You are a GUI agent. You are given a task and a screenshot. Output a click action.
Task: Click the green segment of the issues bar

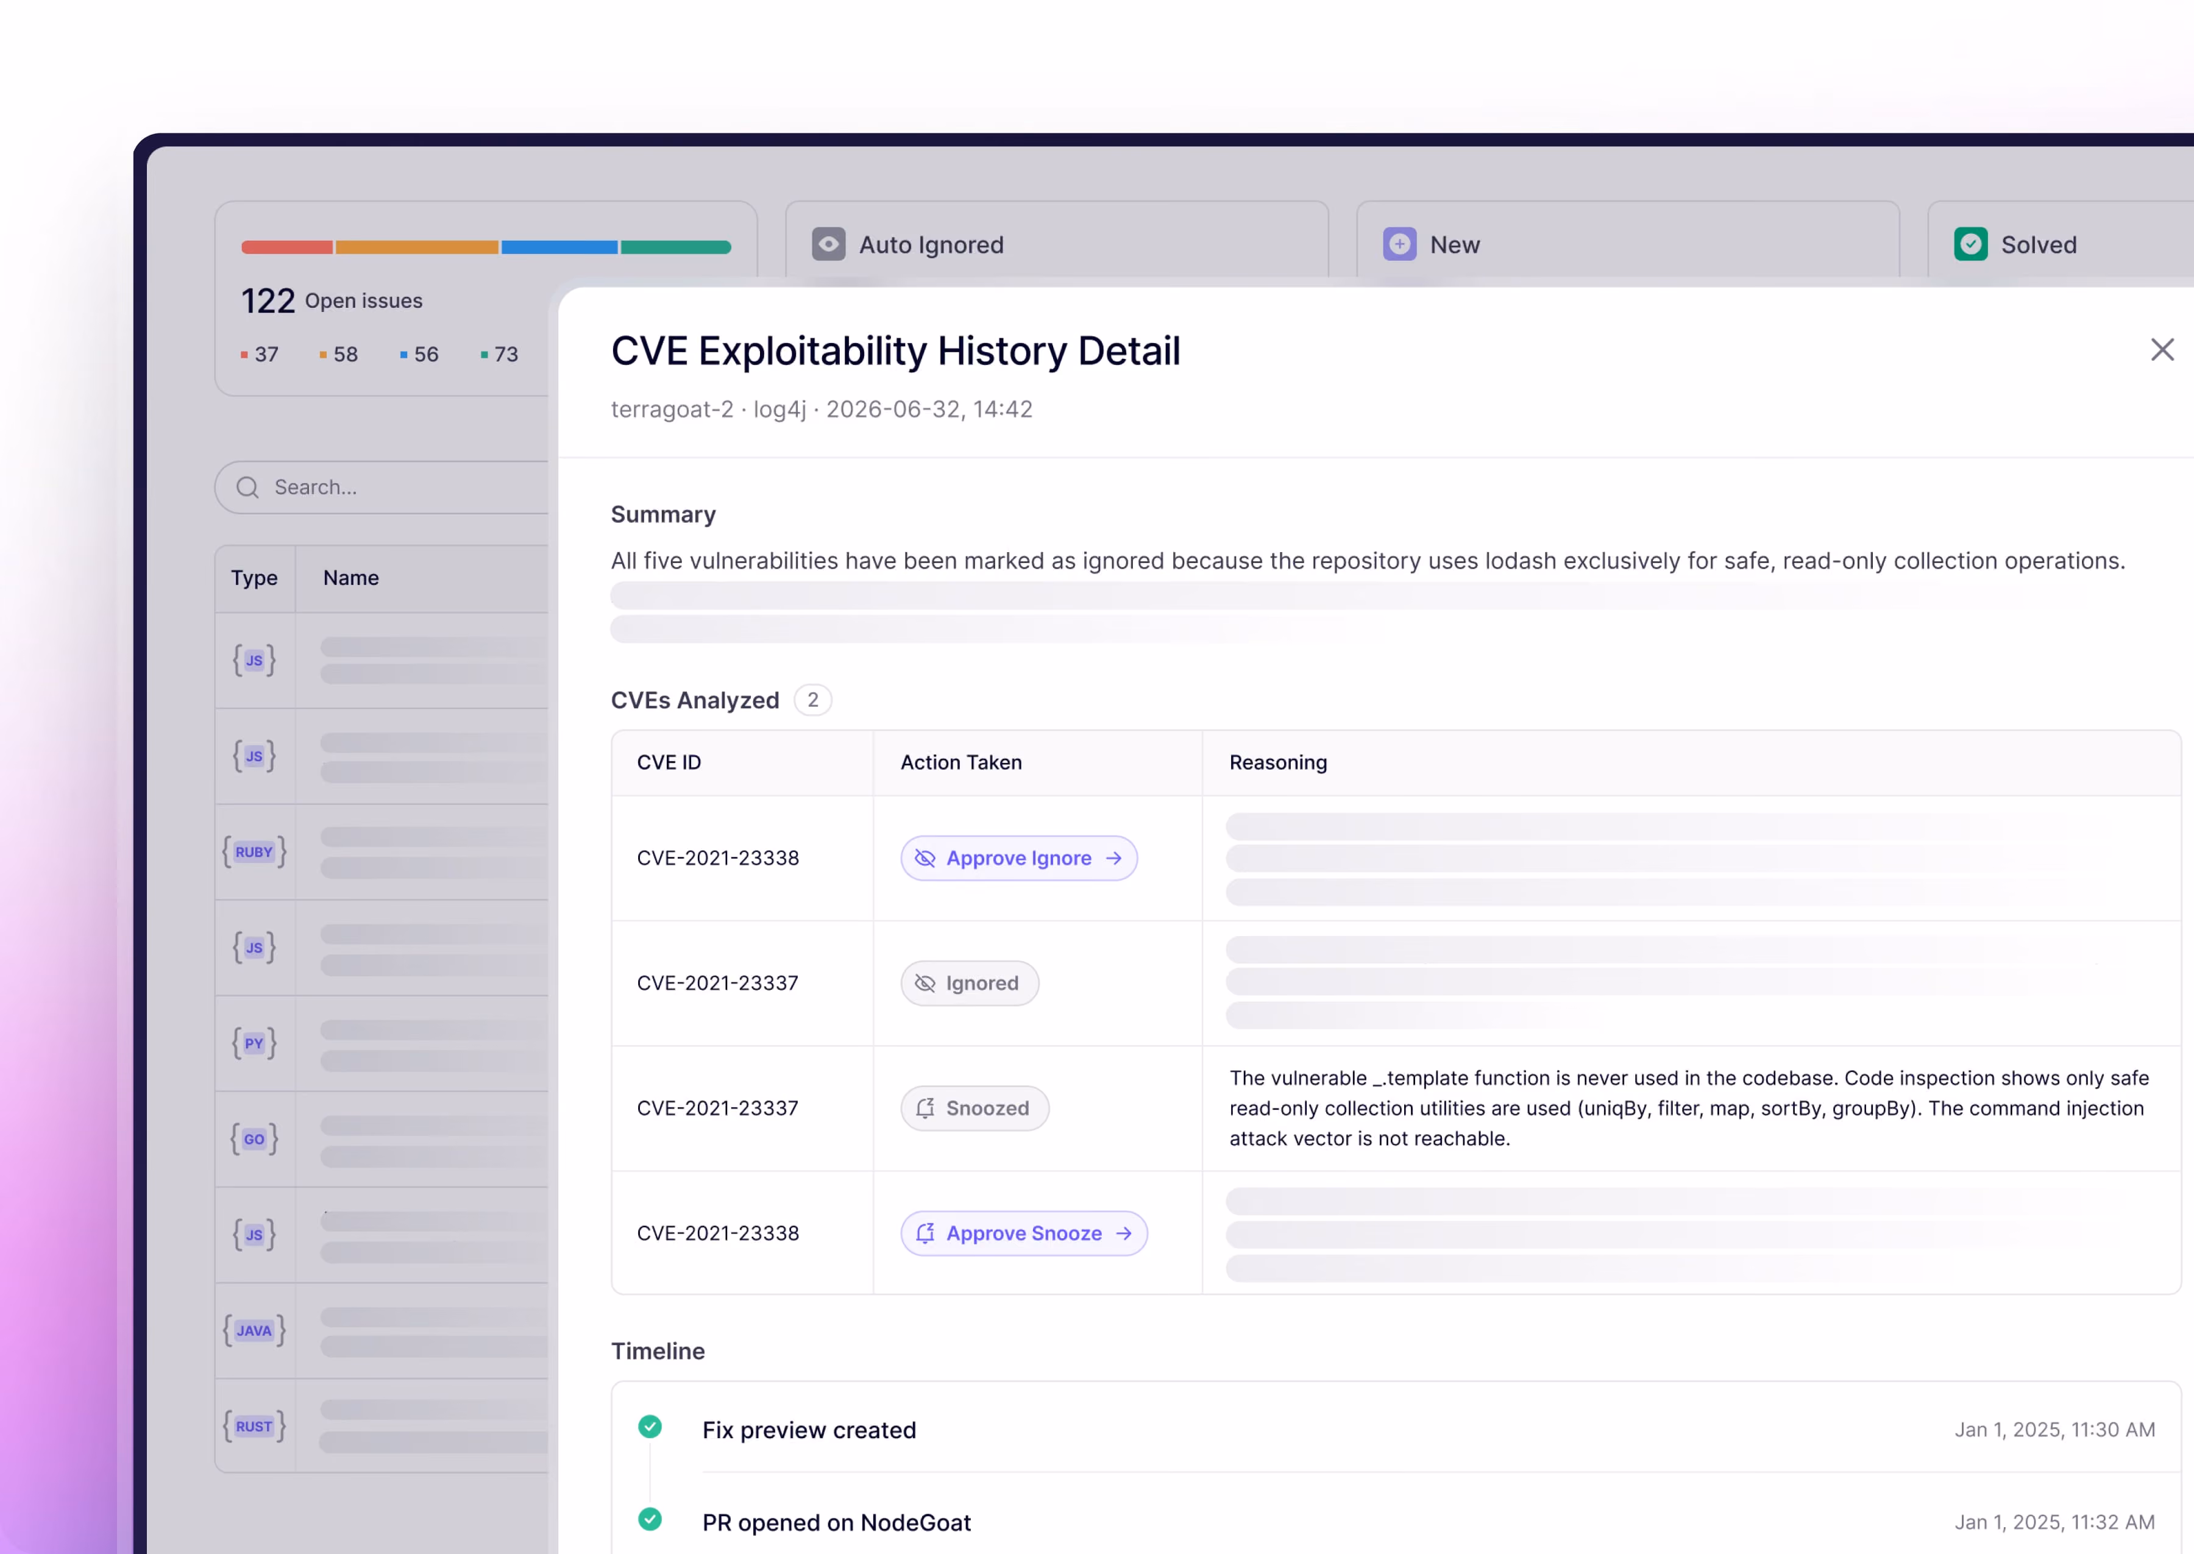pos(675,247)
